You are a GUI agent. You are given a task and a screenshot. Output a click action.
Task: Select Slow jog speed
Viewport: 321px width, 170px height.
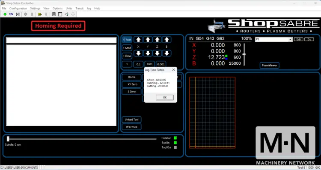(x=127, y=56)
